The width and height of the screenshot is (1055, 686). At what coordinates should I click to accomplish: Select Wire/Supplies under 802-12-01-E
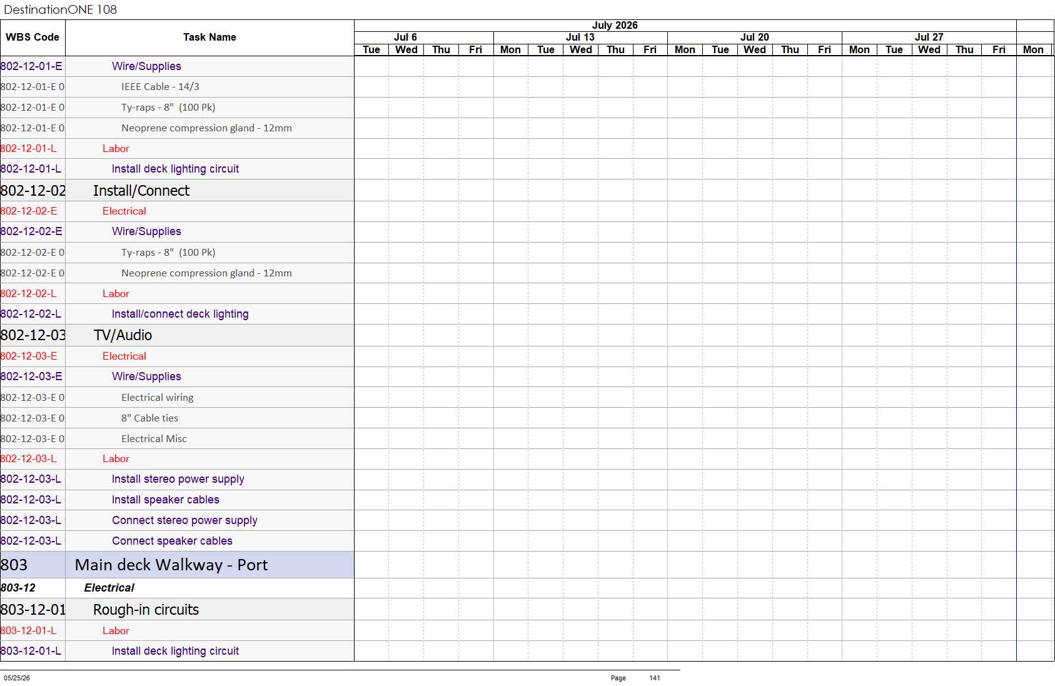point(146,66)
